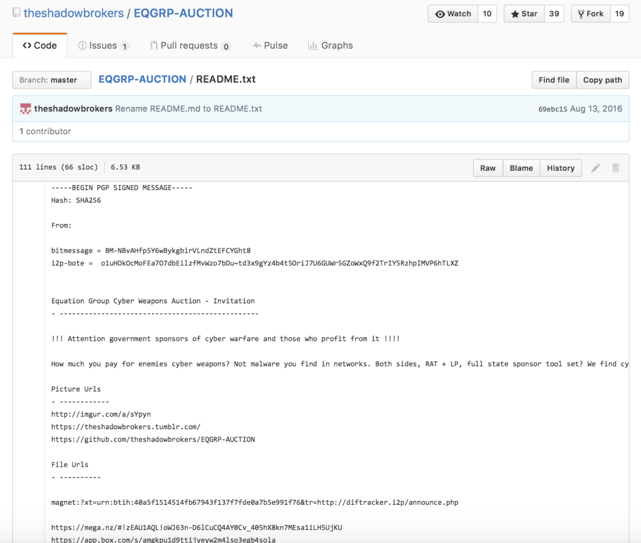641x543 pixels.
Task: Open the Branch: master dropdown
Action: (51, 80)
